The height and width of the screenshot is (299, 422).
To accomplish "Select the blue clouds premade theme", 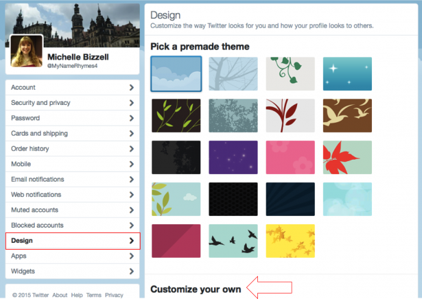I will point(176,73).
